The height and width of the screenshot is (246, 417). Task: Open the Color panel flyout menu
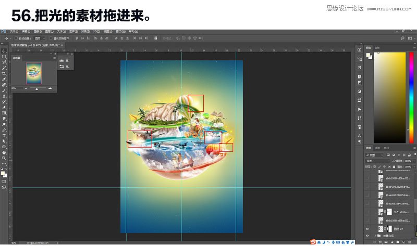tap(414, 48)
